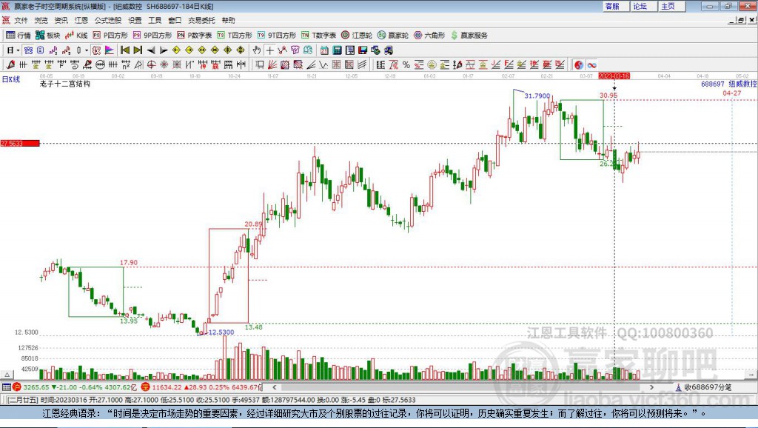Open 赢家服务 with the dollar icon
The image size is (758, 428).
coord(469,36)
